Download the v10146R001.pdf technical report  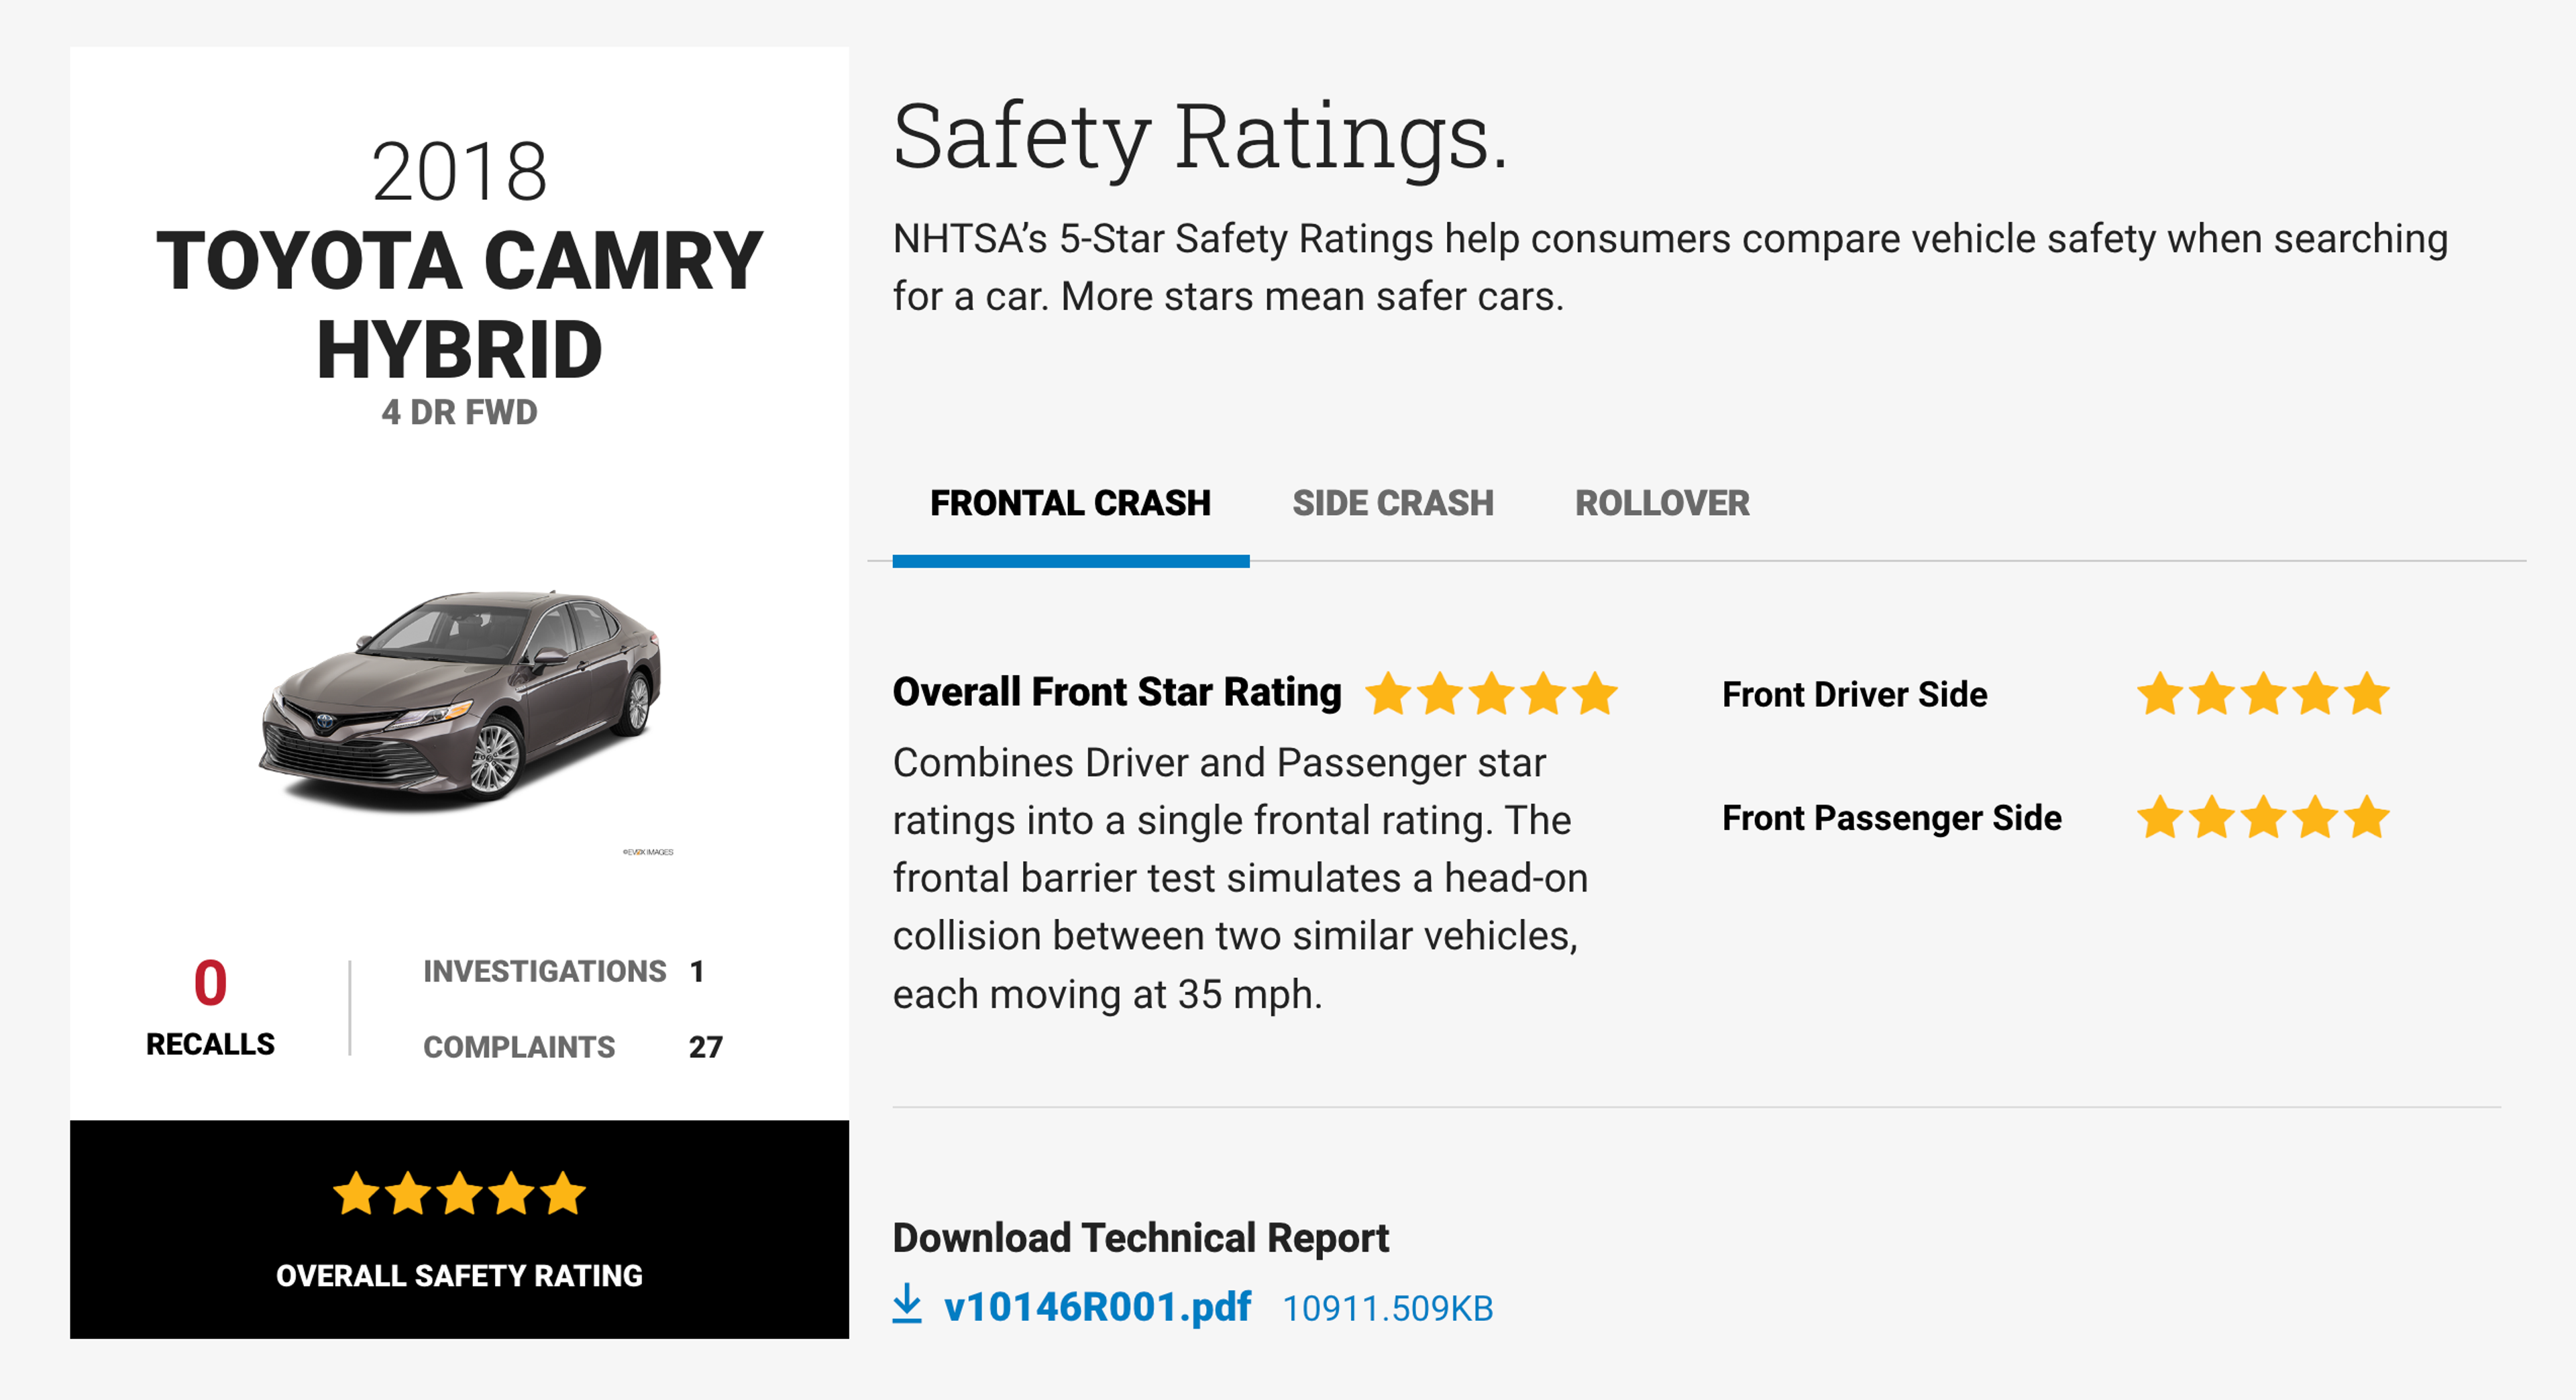[1097, 1307]
